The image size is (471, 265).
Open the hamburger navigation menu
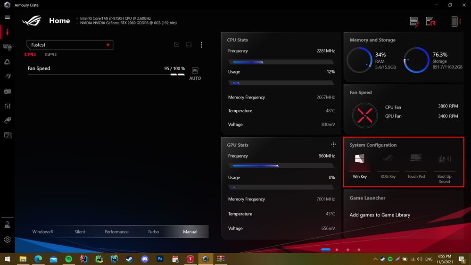click(7, 17)
